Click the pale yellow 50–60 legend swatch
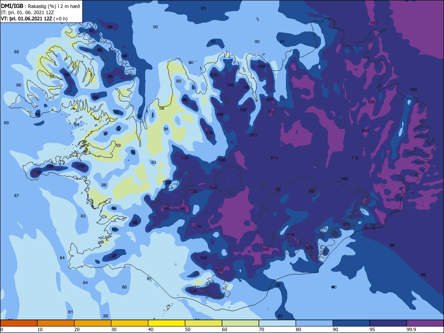444x333 pixels. (203, 323)
